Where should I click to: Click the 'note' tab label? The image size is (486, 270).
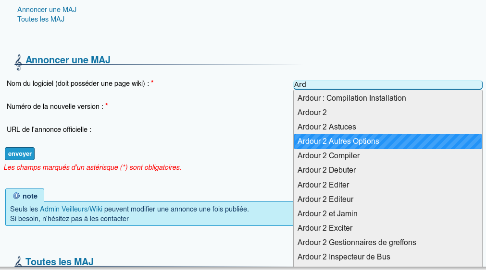(30, 196)
